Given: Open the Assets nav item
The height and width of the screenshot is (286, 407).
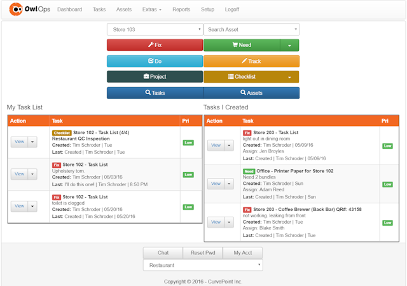Looking at the screenshot, I should tap(124, 10).
